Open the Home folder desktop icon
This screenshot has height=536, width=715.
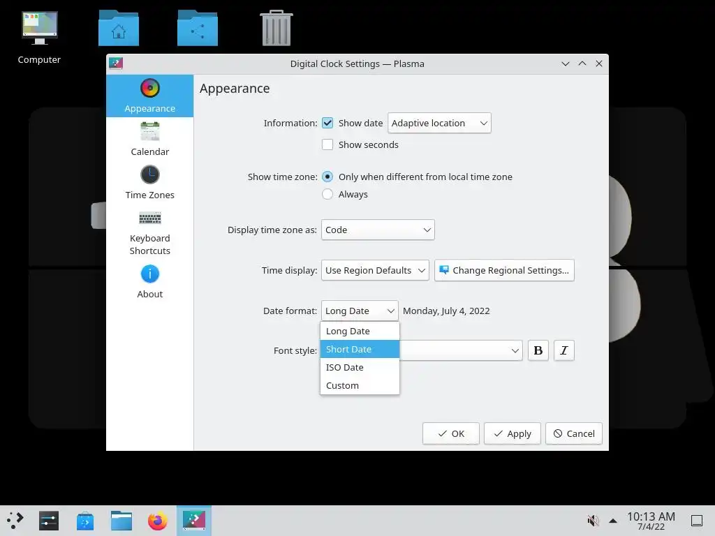[x=119, y=28]
